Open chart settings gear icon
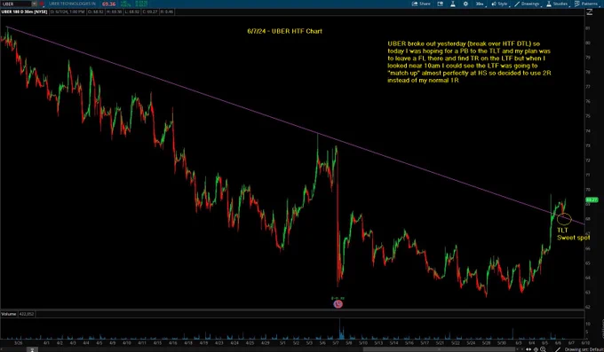 pos(465,4)
